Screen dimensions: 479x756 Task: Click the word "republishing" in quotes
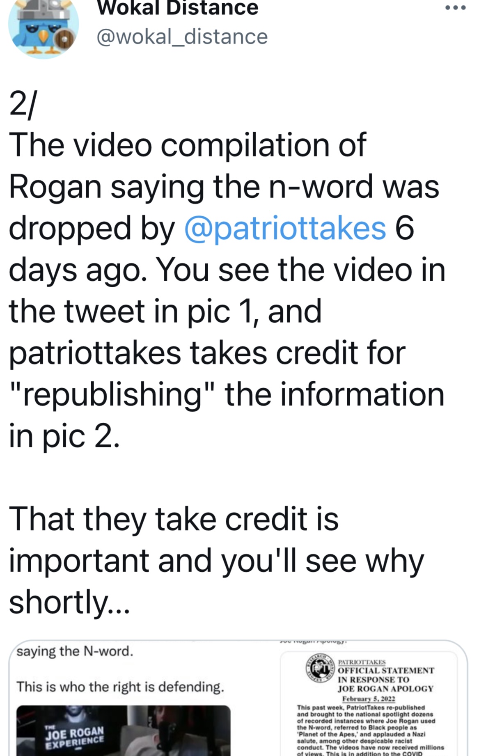coord(112,395)
